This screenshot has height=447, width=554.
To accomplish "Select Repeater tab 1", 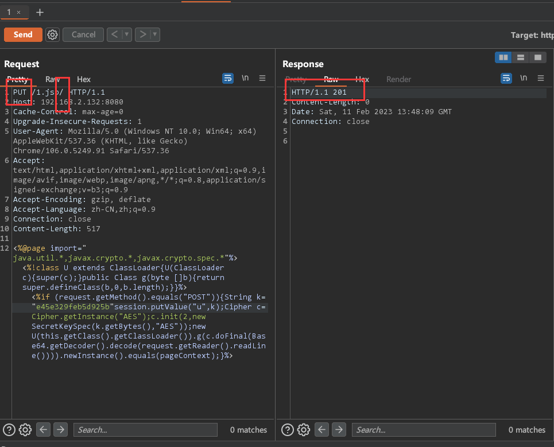I will click(9, 12).
